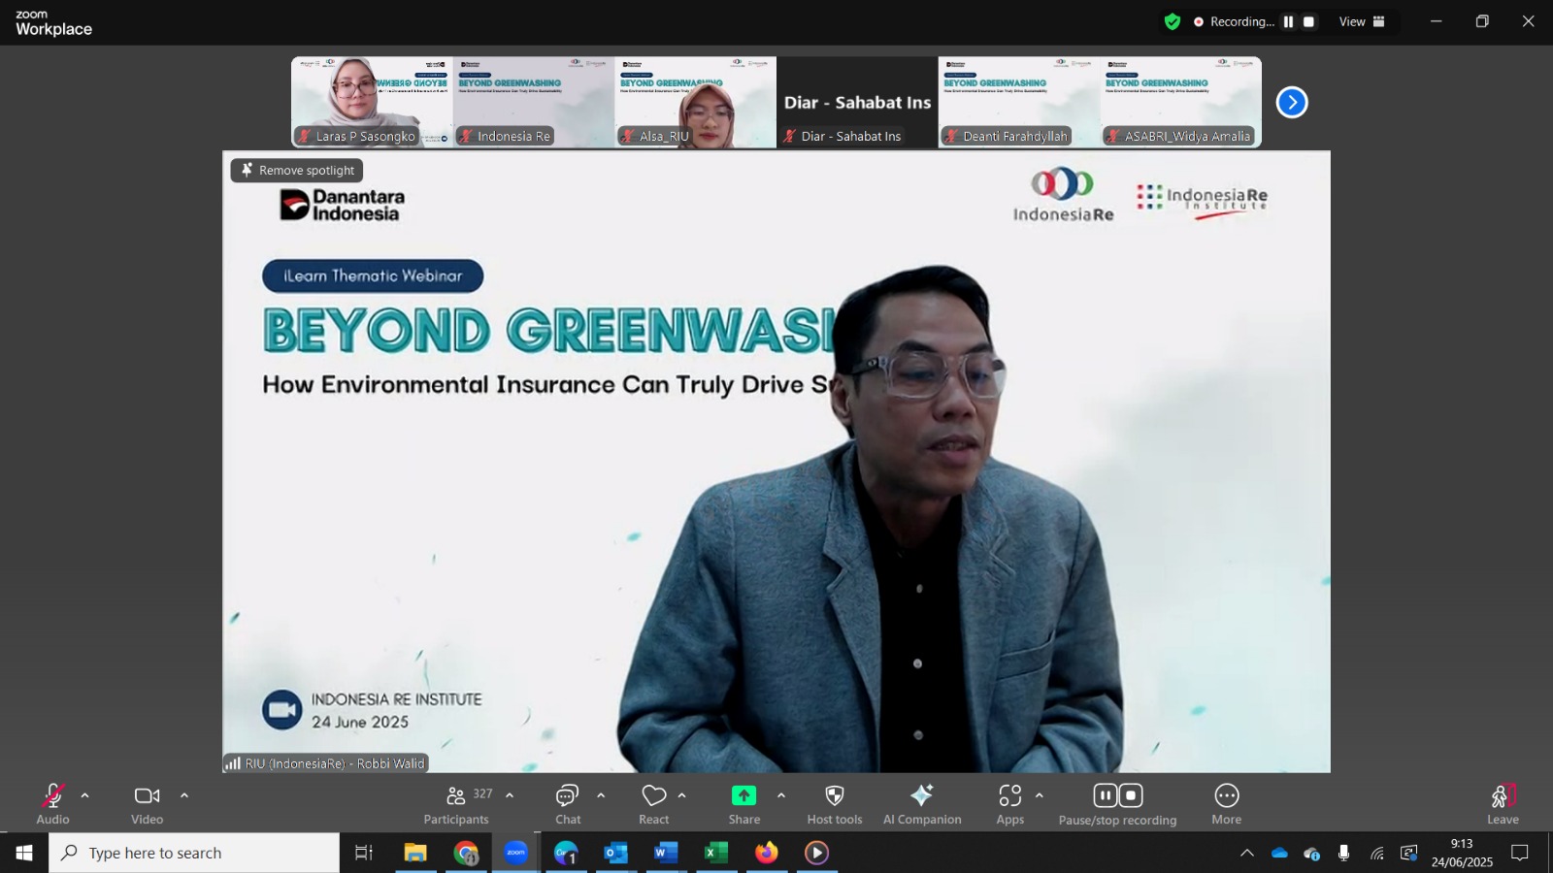Screen dimensions: 1553x873
Task: Expand share options arrow beside Share
Action: click(x=781, y=795)
